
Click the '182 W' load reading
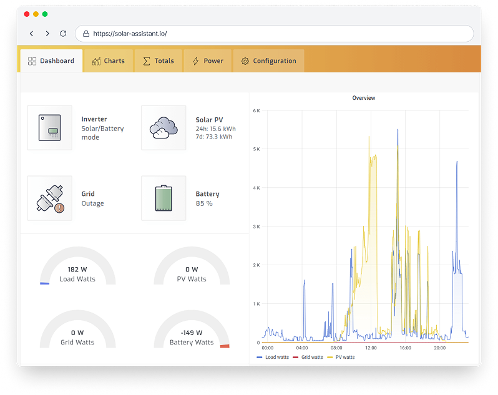point(77,270)
